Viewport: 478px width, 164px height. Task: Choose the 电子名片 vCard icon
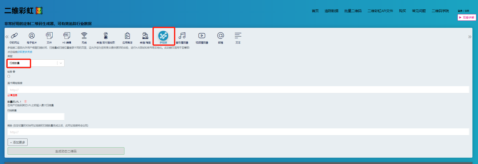(x=32, y=36)
